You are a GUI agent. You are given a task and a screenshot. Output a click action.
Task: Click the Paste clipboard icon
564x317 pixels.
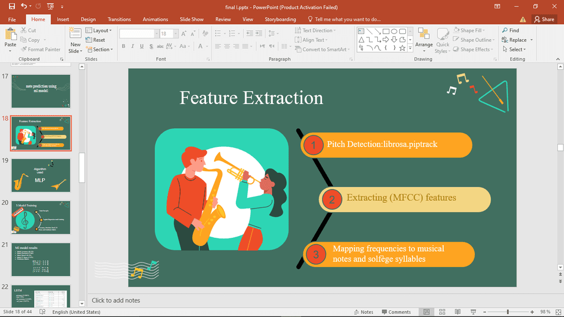pyautogui.click(x=10, y=36)
